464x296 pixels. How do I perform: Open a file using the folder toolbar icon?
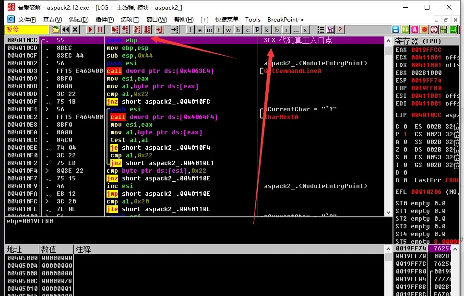click(56, 30)
